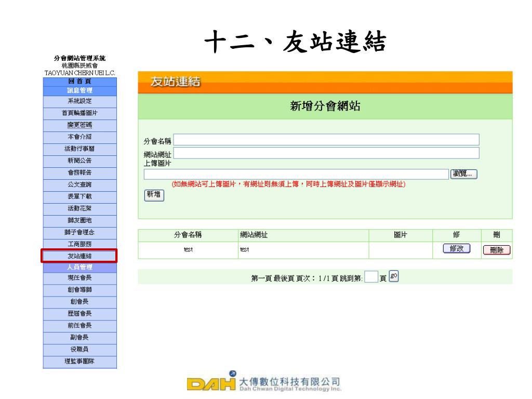The image size is (532, 399).
Task: Select 新聞公告 menu item
Action: (x=79, y=161)
